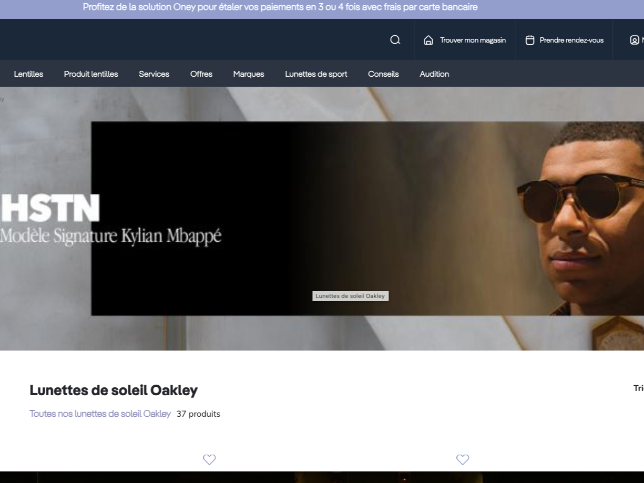Click Toutes nos lunettes de soleil Oakley link
This screenshot has height=483, width=644.
coord(100,414)
